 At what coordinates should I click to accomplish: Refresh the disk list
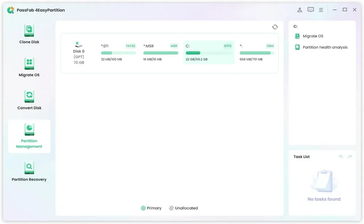275,27
